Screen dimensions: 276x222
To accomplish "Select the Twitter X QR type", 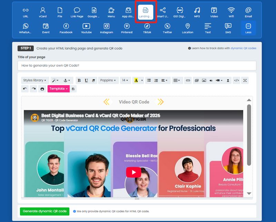I will [167, 28].
